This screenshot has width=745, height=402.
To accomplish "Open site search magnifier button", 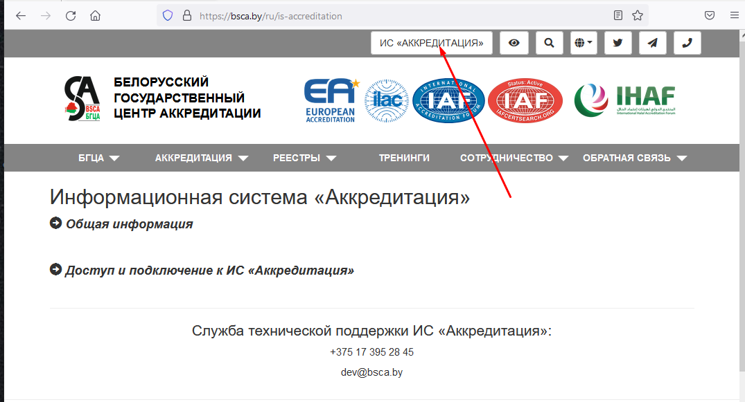I will 550,43.
